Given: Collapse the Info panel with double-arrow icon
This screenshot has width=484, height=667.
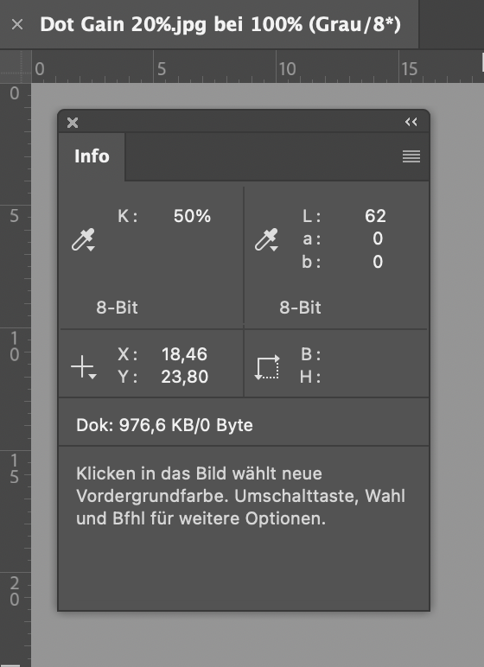Looking at the screenshot, I should (411, 123).
